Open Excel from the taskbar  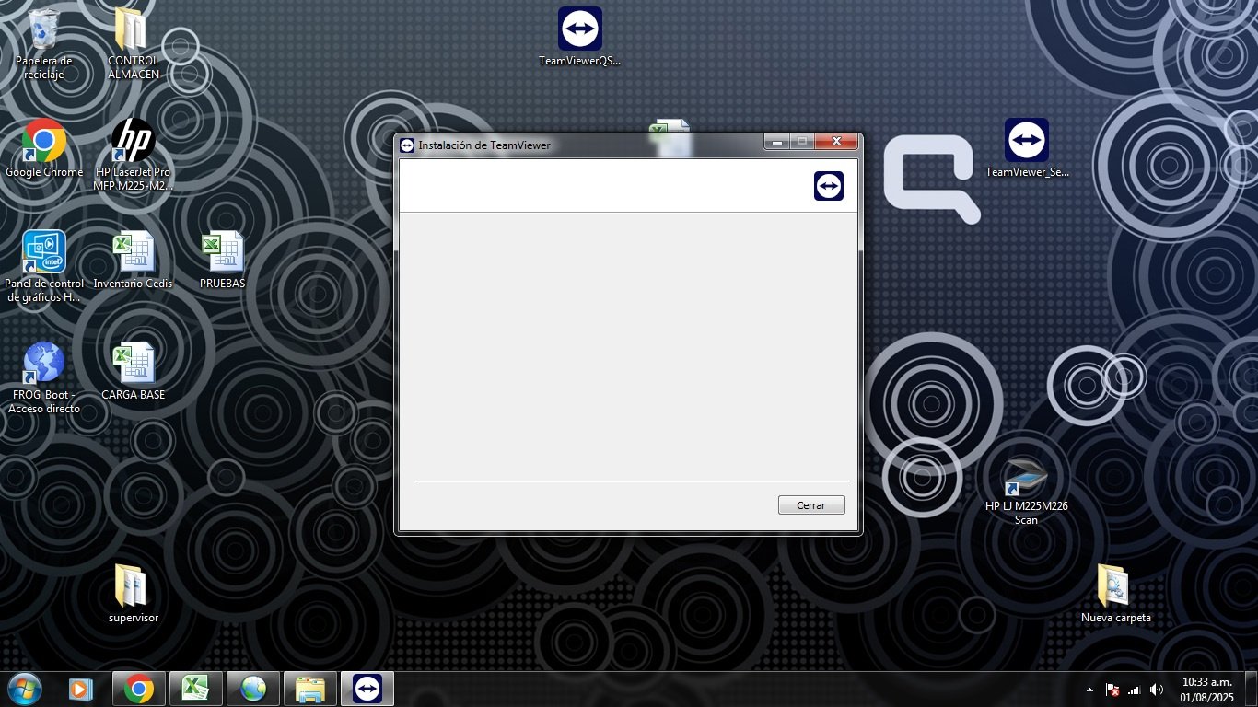point(195,689)
